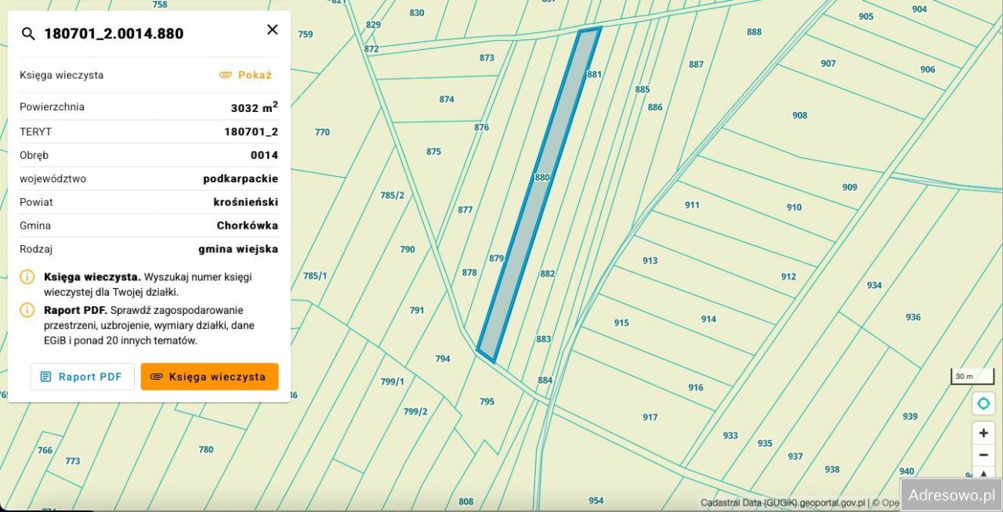Select parcel 916 on the map
The image size is (1003, 512).
coord(696,388)
